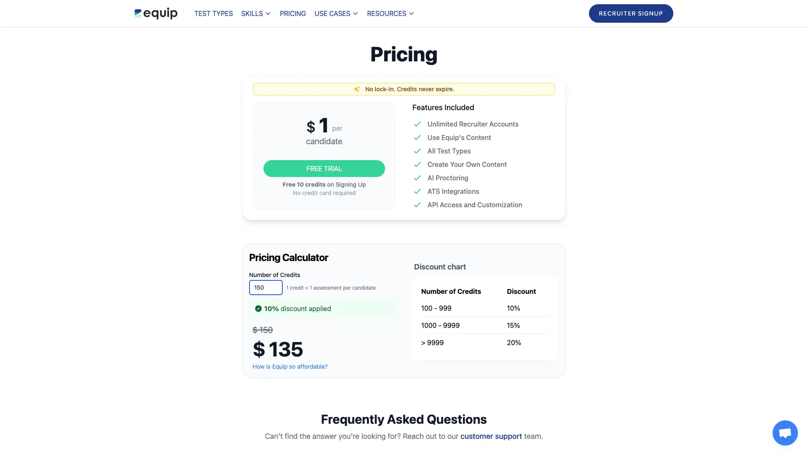Image resolution: width=808 pixels, height=454 pixels.
Task: Click the How is Equip so affordable link
Action: pos(290,367)
